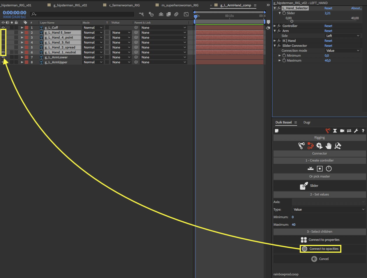Expand the IK | Hand effect
The width and height of the screenshot is (367, 278).
point(275,41)
